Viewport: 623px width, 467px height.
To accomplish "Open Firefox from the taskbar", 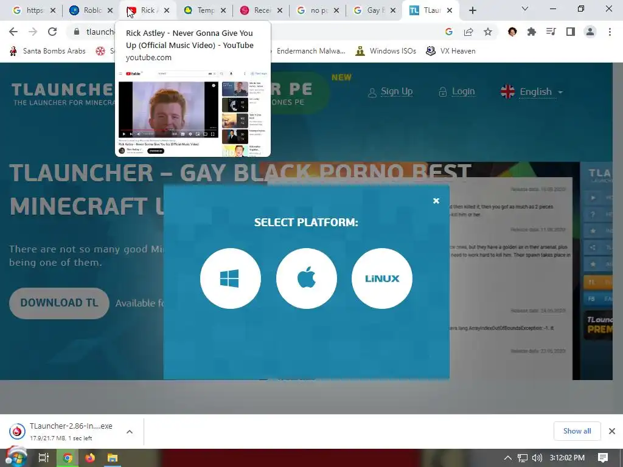I will tap(90, 458).
